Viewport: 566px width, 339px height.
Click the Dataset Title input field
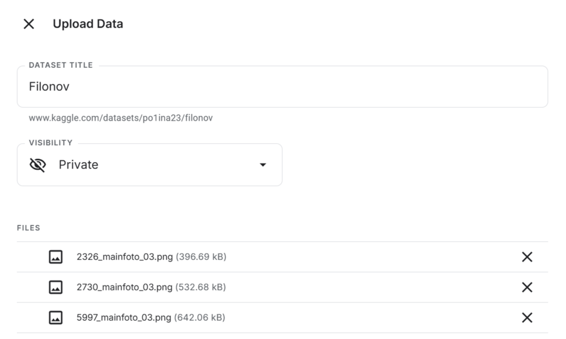pyautogui.click(x=282, y=87)
